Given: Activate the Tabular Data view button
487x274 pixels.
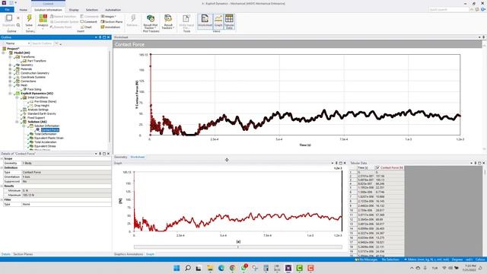Looking at the screenshot, I should pos(229,21).
